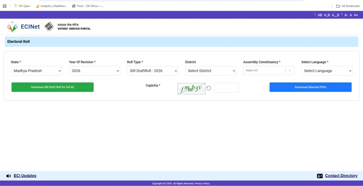Refresh the captcha image
Screen dimensions: 363x186
pyautogui.click(x=209, y=88)
